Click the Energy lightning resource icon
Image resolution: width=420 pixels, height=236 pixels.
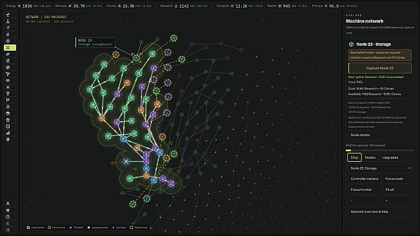19,6
